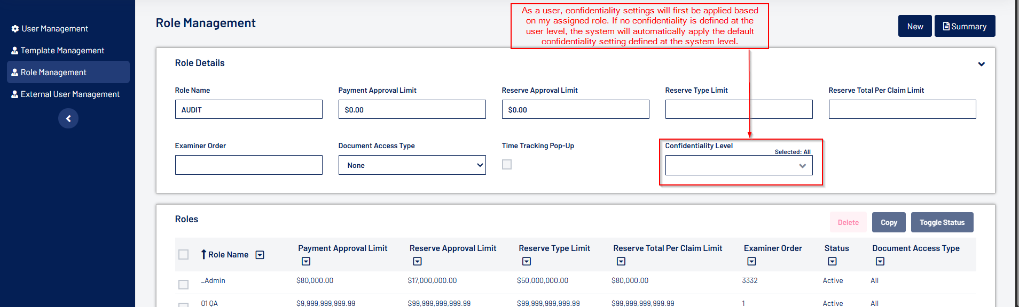Open the Status column filter icon

[x=832, y=261]
